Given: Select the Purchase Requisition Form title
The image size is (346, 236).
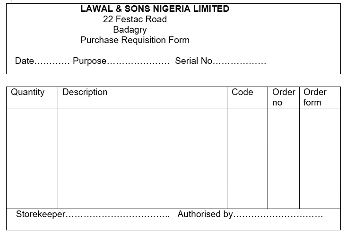Looking at the screenshot, I should [135, 40].
